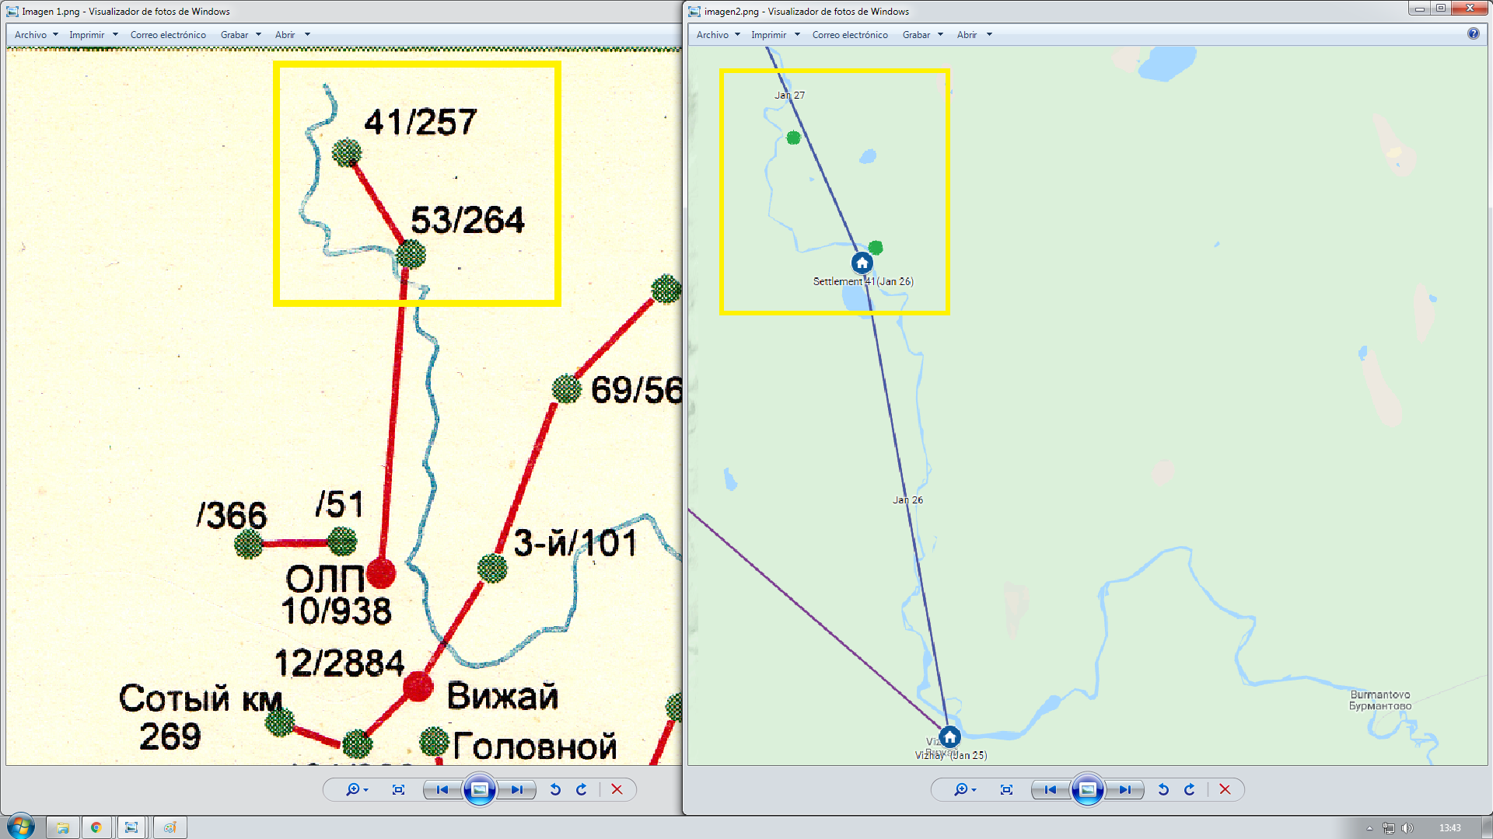Open Abrir menu in imagen2 window
The height and width of the screenshot is (839, 1493).
(x=974, y=35)
